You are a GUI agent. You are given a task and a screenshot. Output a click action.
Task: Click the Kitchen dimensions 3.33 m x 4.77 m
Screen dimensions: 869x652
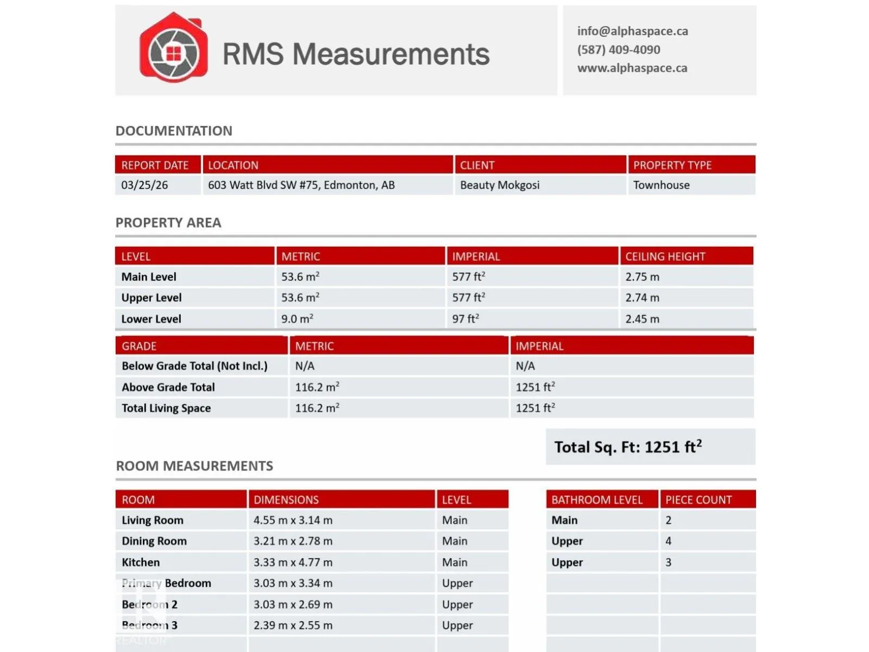tap(293, 562)
